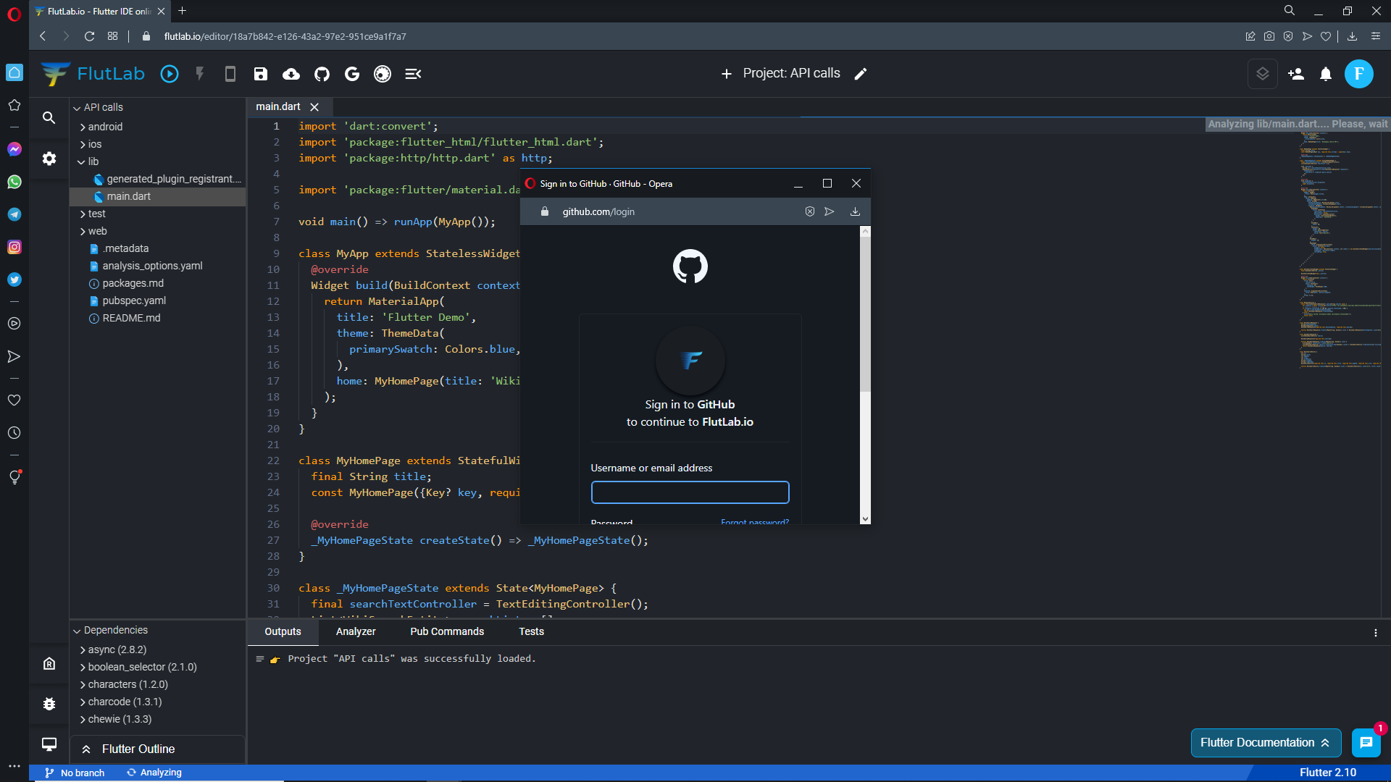Open GitHub integration icon in toolbar
Image resolution: width=1391 pixels, height=782 pixels.
click(322, 74)
